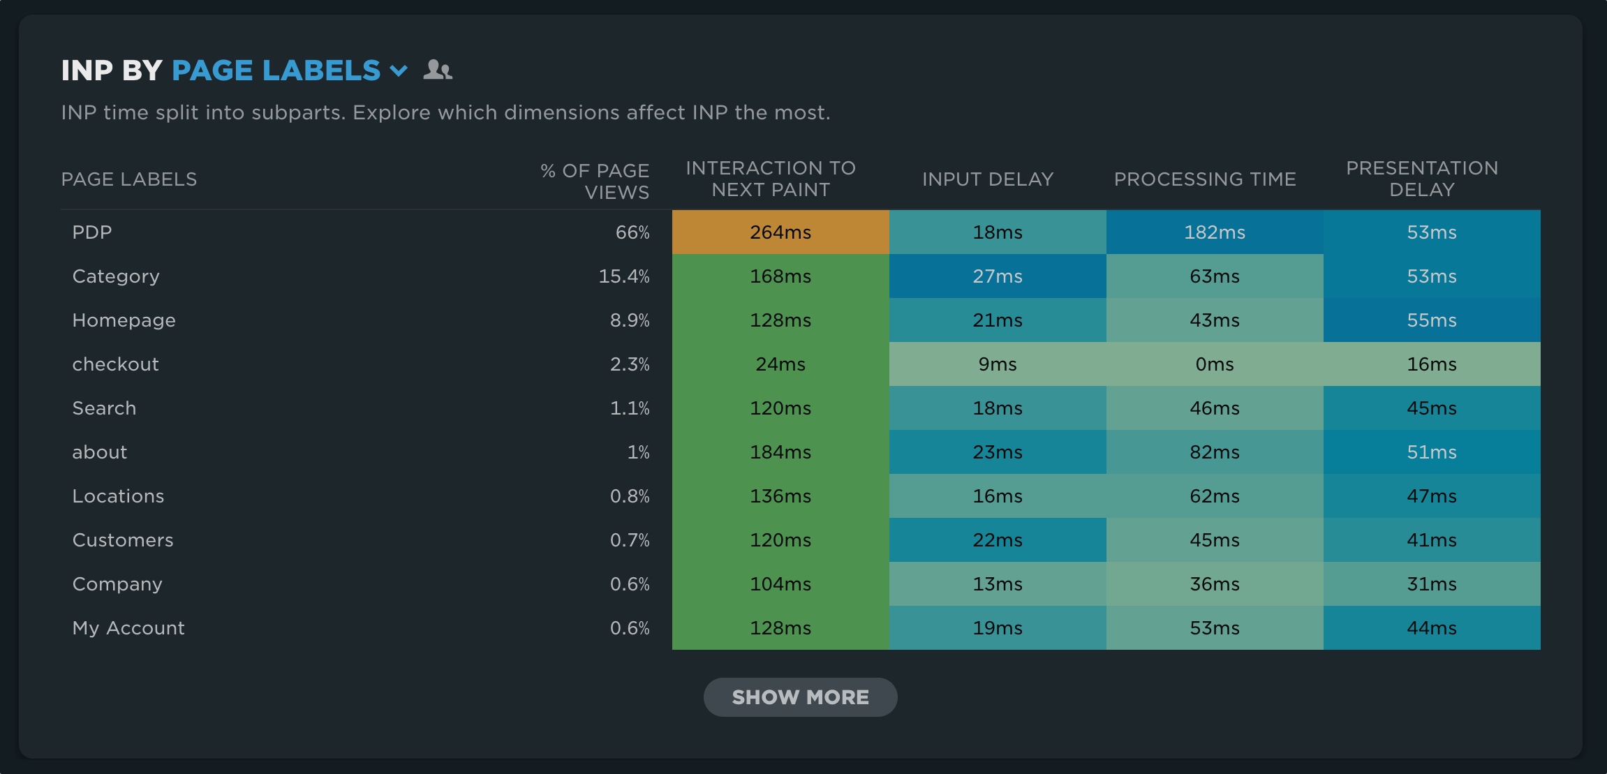Image resolution: width=1607 pixels, height=774 pixels.
Task: Select the PDP page label row
Action: (x=92, y=232)
